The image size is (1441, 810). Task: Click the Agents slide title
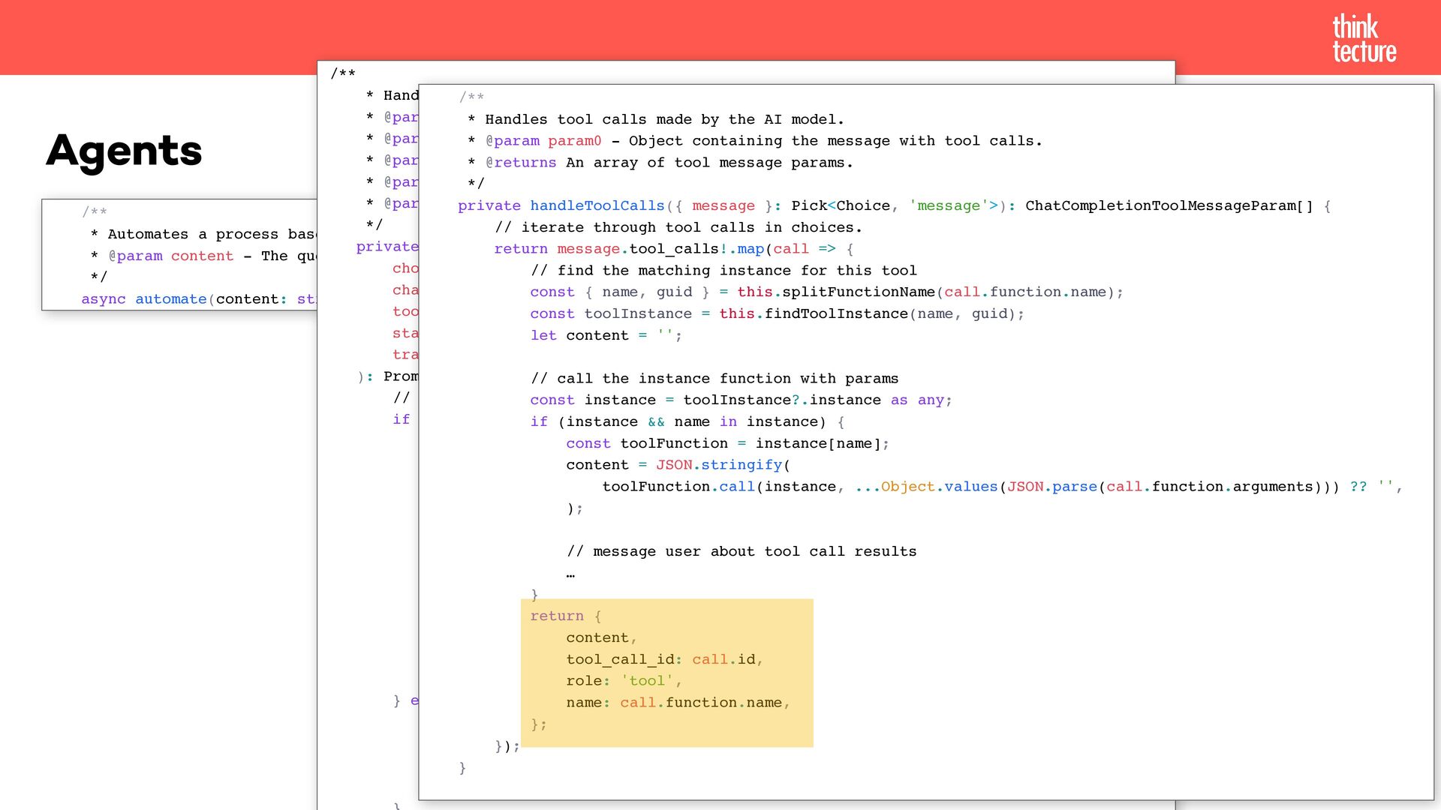tap(124, 151)
